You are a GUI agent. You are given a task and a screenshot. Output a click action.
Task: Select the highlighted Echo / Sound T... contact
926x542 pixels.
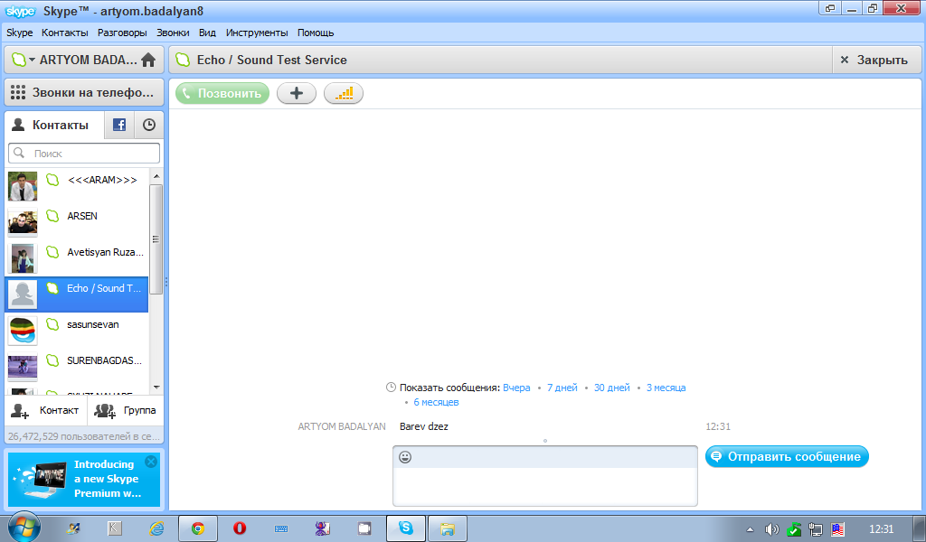77,294
